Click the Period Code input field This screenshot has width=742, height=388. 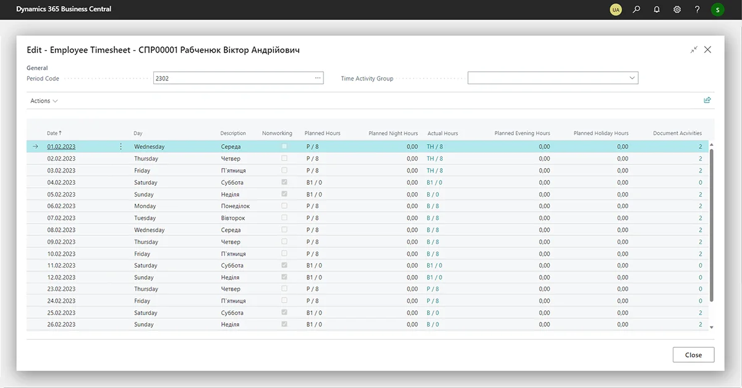click(x=232, y=78)
